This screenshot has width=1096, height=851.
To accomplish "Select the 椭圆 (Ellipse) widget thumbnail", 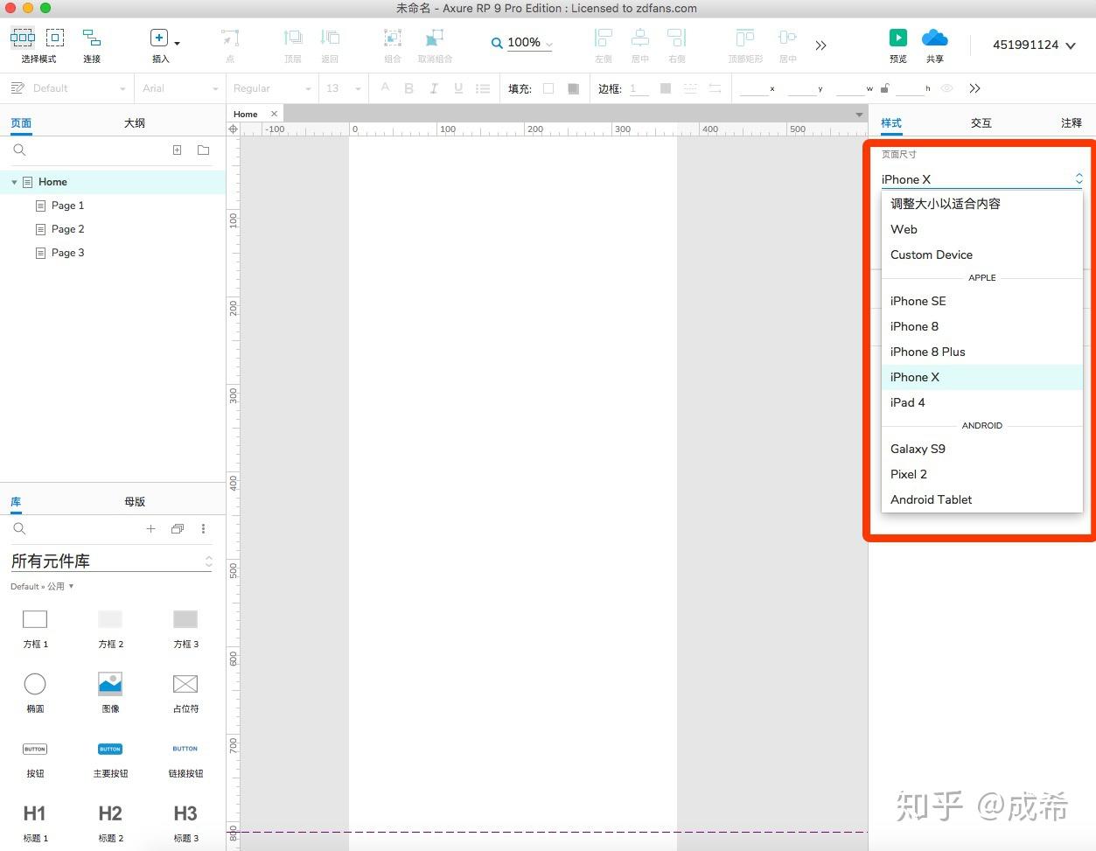I will (x=35, y=685).
